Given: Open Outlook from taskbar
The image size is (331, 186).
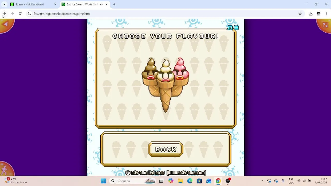Looking at the screenshot, I should pyautogui.click(x=209, y=181).
